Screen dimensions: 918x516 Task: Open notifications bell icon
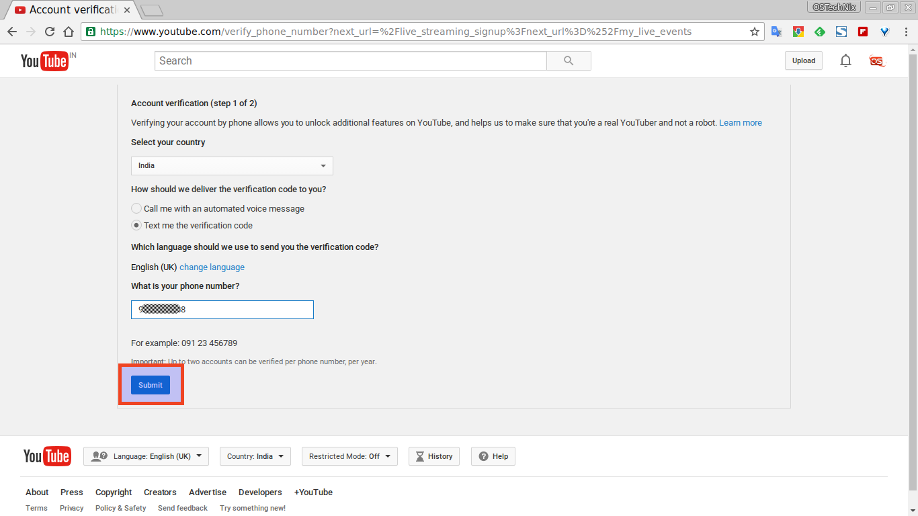[x=845, y=60]
